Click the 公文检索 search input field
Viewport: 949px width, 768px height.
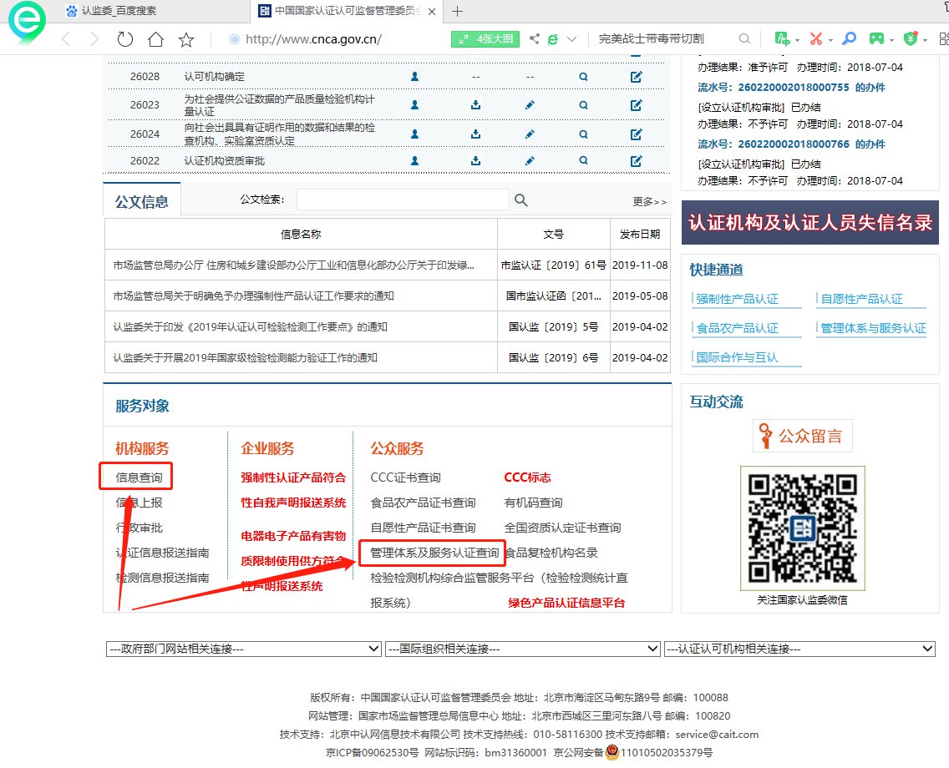(x=403, y=200)
